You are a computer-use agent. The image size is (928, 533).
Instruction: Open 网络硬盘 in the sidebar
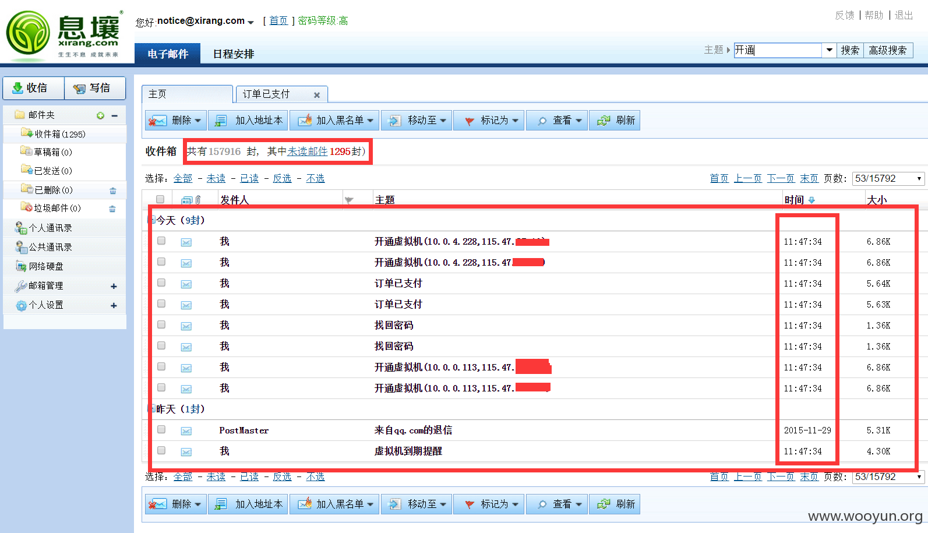click(46, 266)
